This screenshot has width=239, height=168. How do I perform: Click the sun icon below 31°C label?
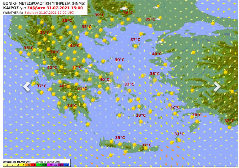tap(179, 140)
